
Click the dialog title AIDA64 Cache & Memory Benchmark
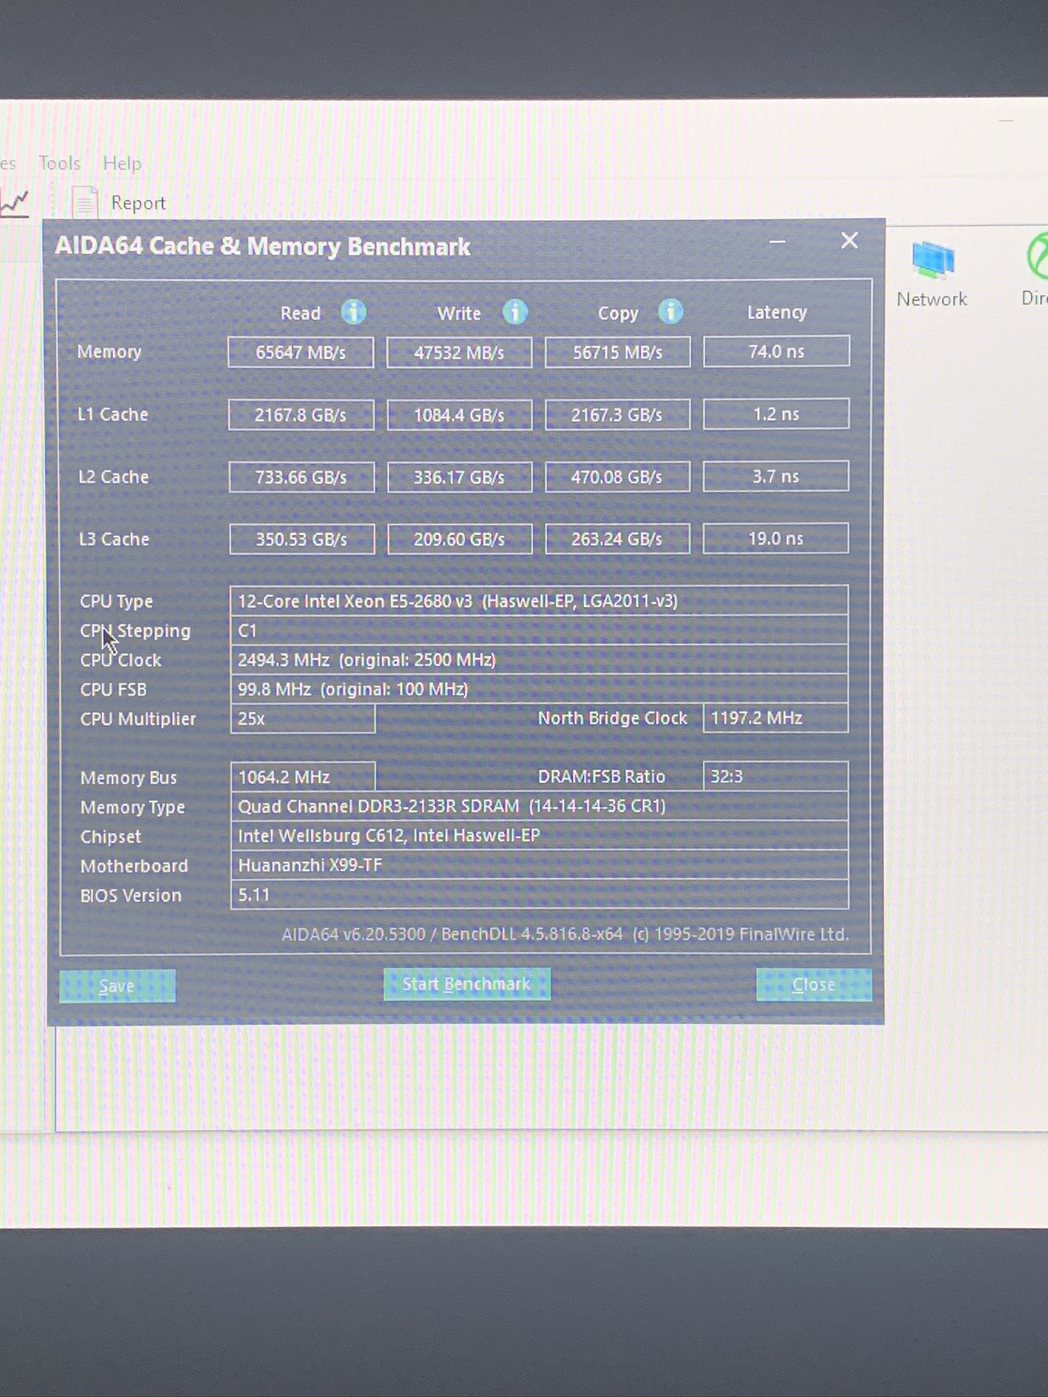[x=263, y=246]
